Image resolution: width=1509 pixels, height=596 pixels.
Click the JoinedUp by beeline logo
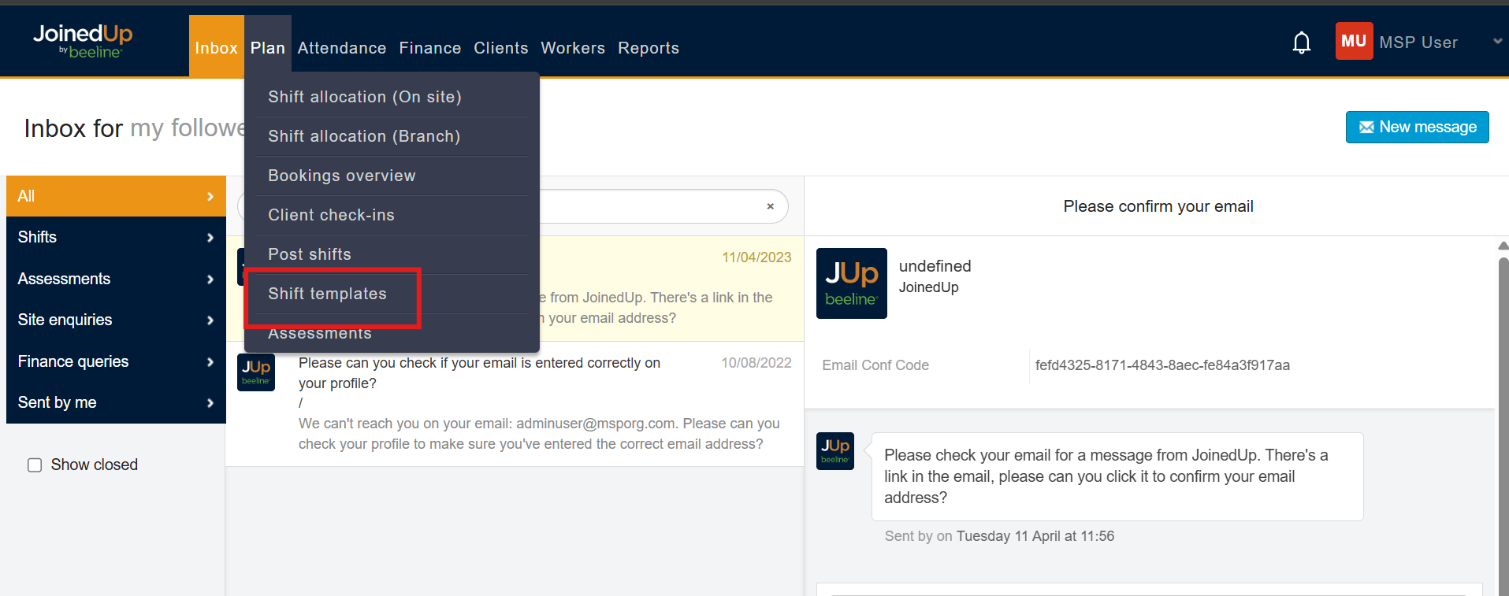(x=83, y=41)
